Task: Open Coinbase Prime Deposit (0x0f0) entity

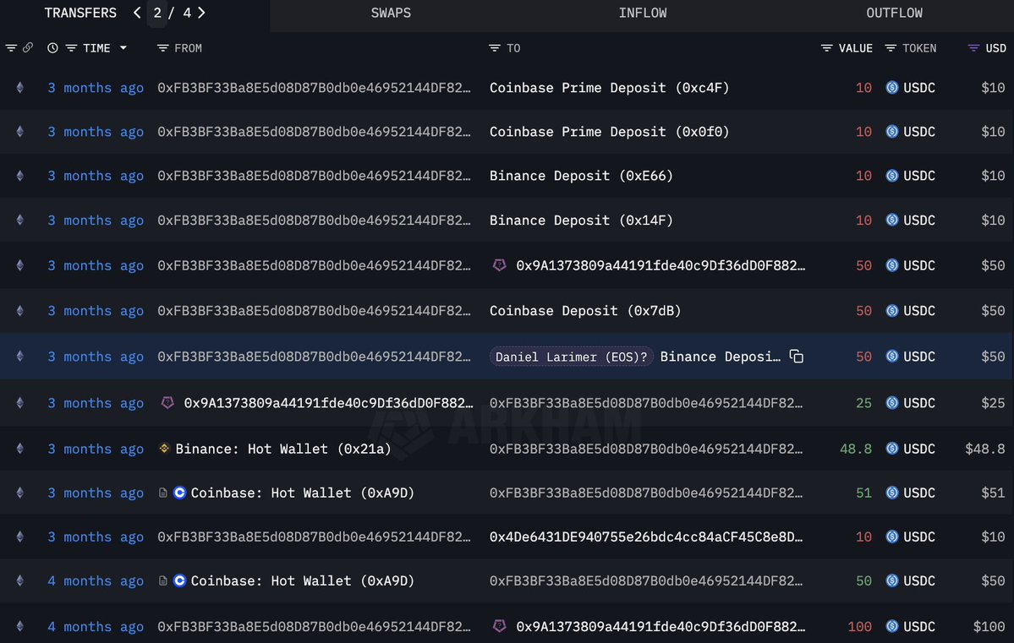Action: [609, 132]
